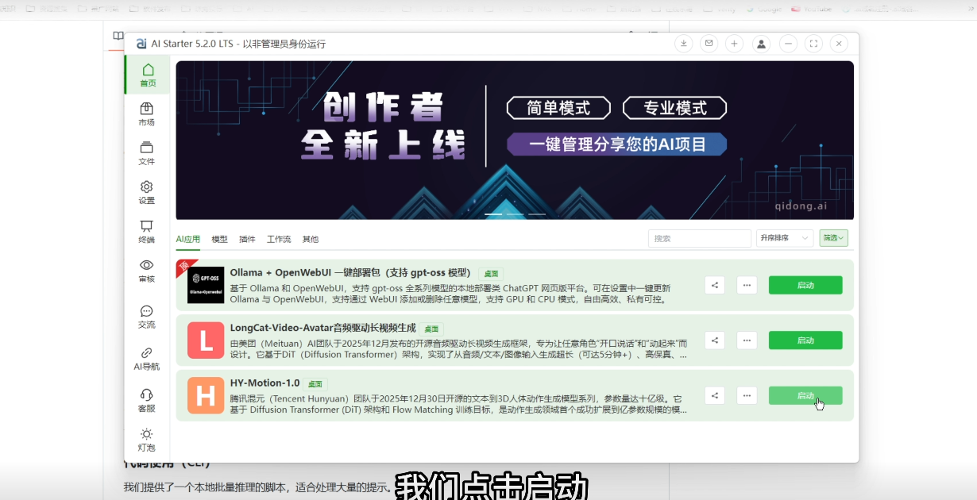
Task: Toggle the 灯泡 light bulb icon
Action: point(146,440)
